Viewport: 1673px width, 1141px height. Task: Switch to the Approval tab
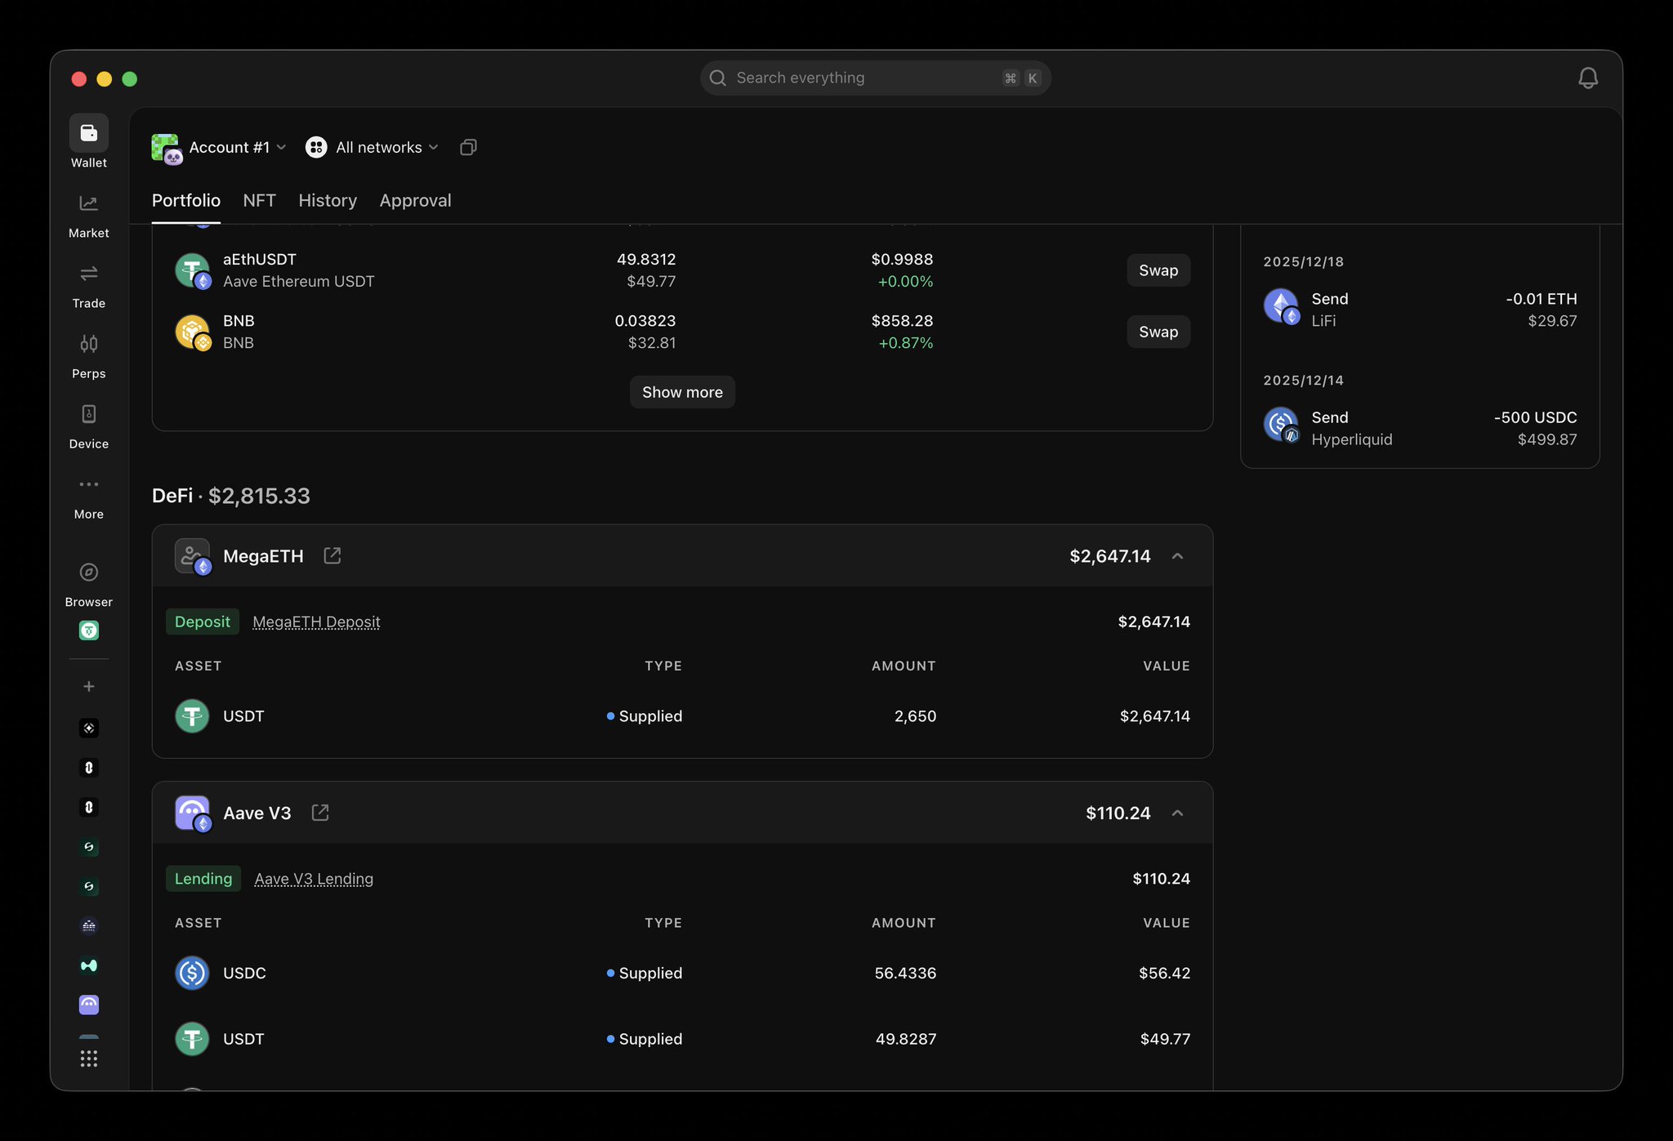click(x=415, y=200)
